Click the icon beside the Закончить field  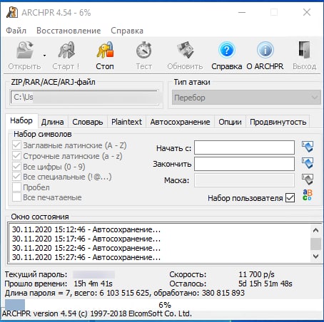(308, 163)
